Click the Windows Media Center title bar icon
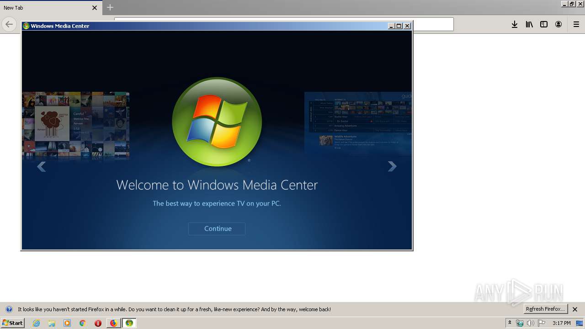 click(x=26, y=26)
